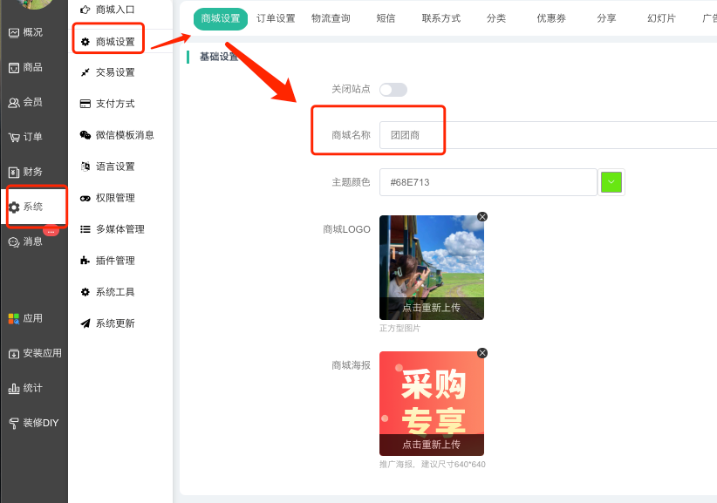The height and width of the screenshot is (503, 717).
Task: Toggle the 关闭站点 switch
Action: pyautogui.click(x=393, y=89)
